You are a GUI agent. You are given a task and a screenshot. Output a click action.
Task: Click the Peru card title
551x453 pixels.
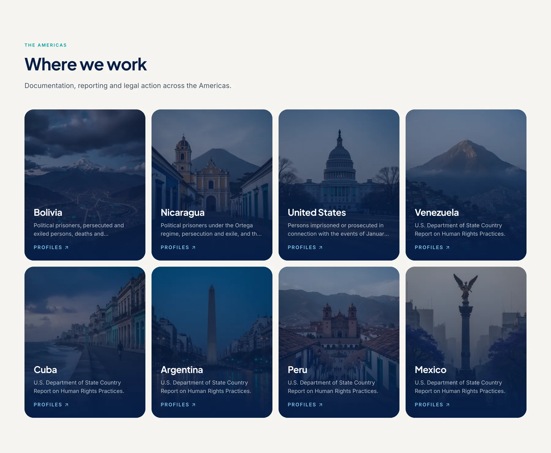[298, 370]
